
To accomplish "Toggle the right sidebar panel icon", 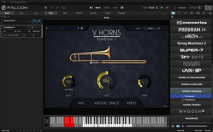I will 122,8.
